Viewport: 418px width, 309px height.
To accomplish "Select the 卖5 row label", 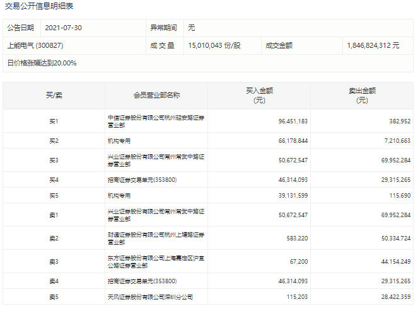I will [54, 296].
